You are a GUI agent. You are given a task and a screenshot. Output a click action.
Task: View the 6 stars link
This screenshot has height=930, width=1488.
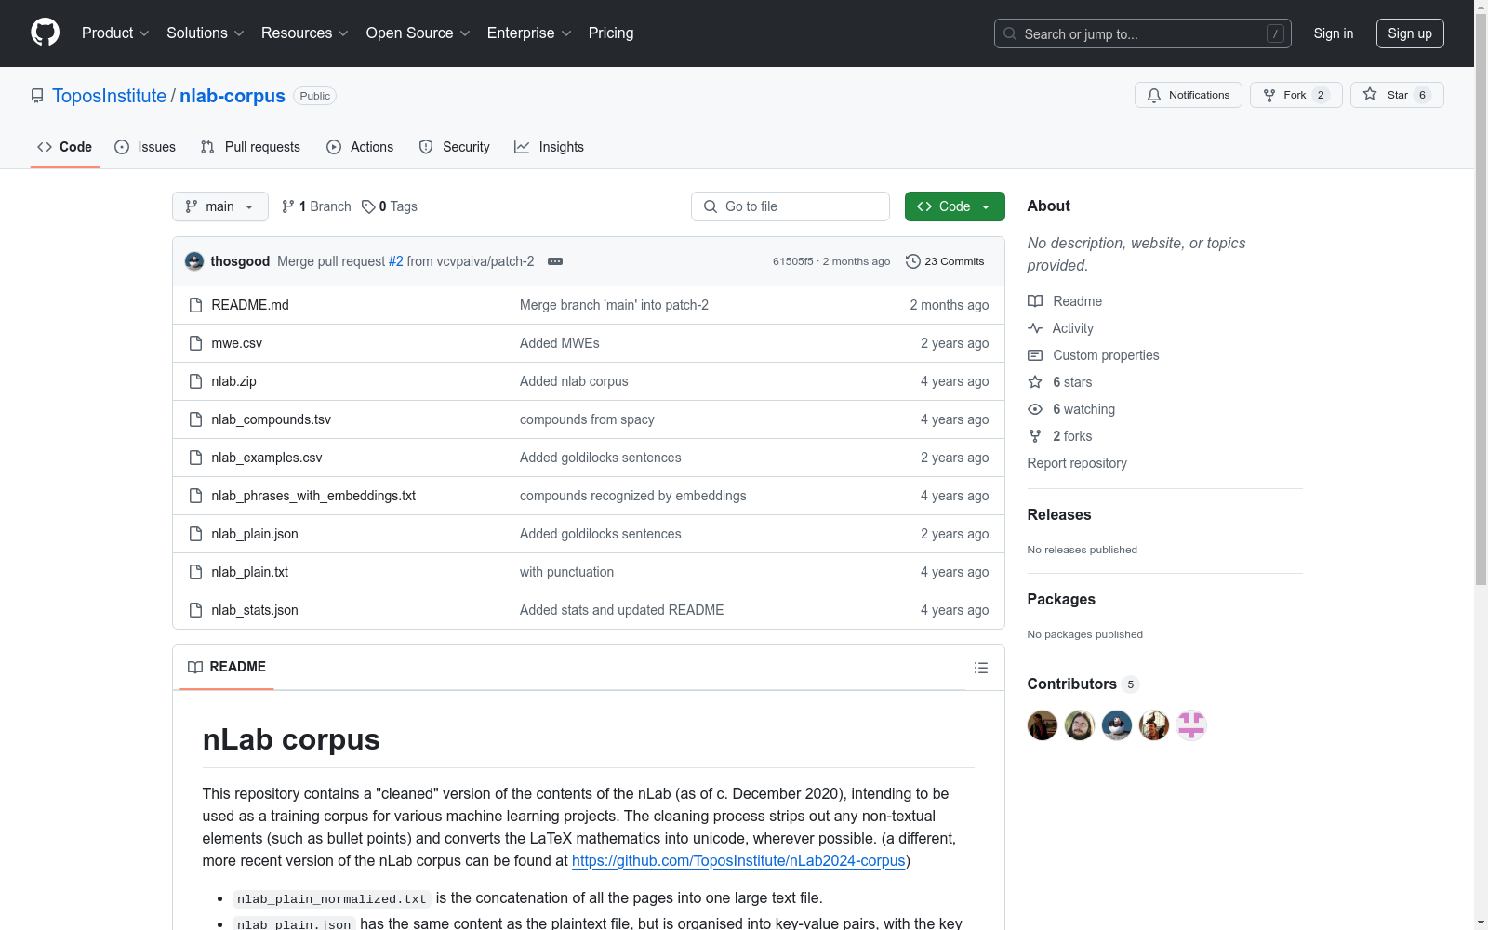[x=1060, y=382]
